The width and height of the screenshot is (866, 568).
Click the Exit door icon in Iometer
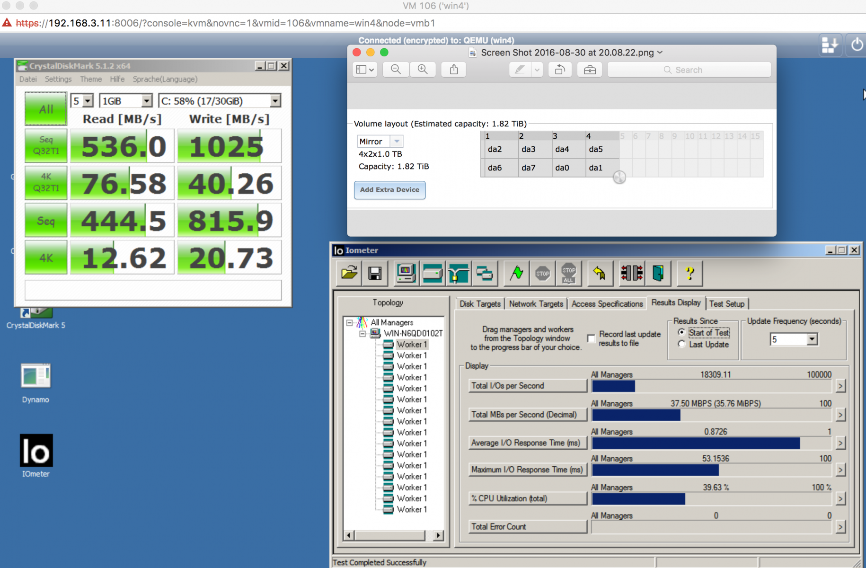point(658,273)
